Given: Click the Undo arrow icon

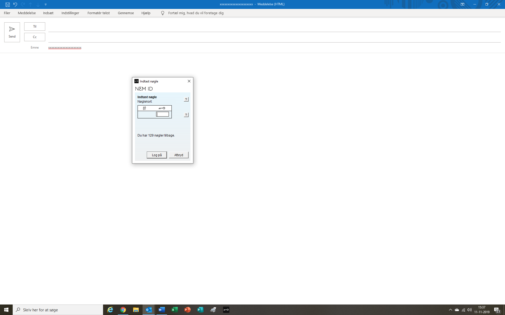Looking at the screenshot, I should coord(15,4).
